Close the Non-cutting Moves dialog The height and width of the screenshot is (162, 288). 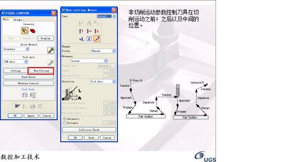(114, 10)
